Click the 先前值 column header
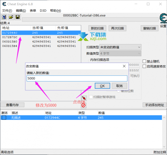Screen dimensions: 167x155 point(68,28)
